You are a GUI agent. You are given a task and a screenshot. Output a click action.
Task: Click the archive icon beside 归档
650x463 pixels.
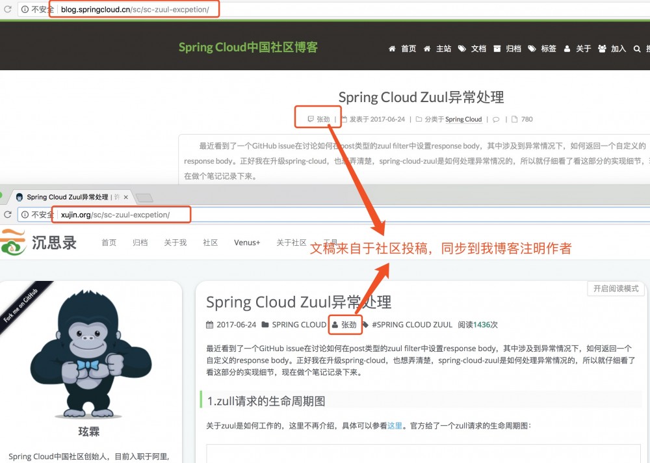[497, 49]
